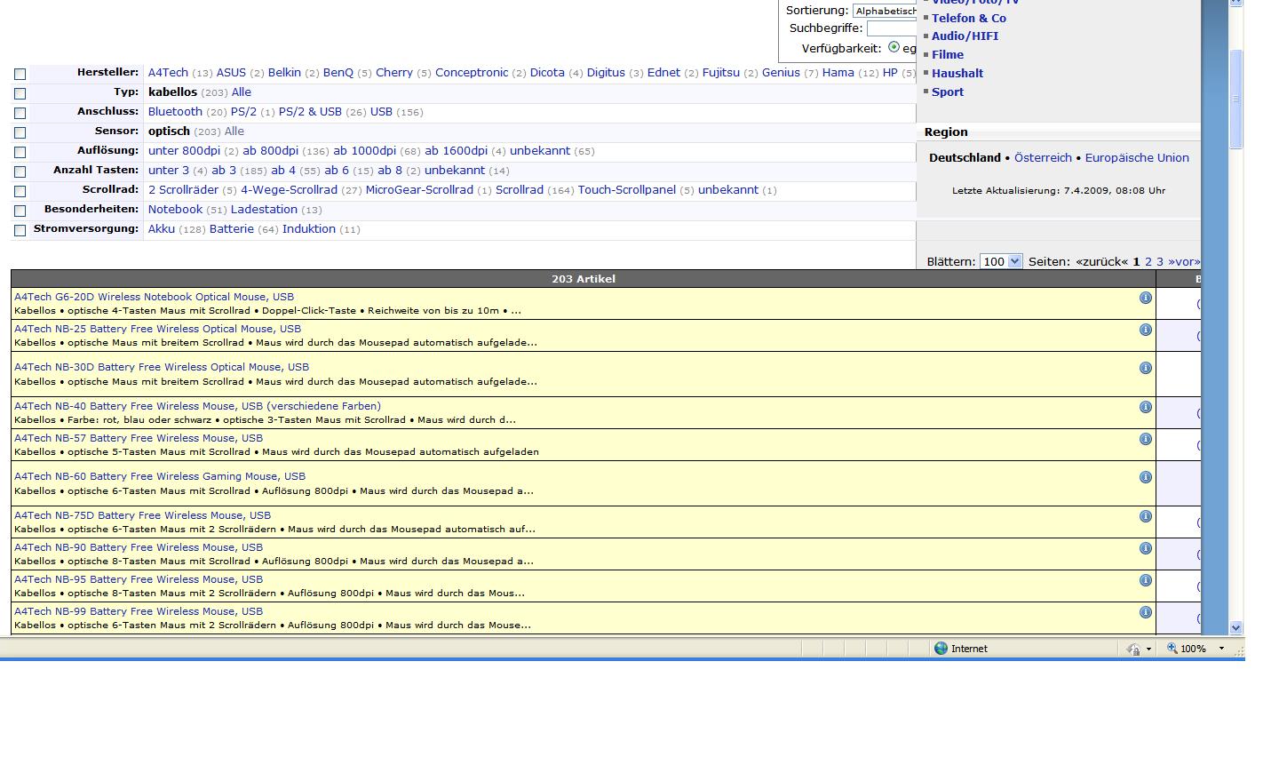Viewport: 1279px width, 773px height.
Task: Switch region to Österreich
Action: point(1043,157)
